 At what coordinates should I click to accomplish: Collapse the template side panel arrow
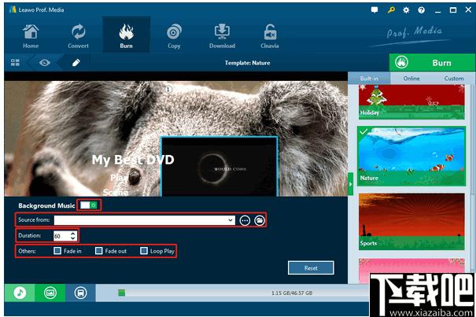(x=351, y=184)
